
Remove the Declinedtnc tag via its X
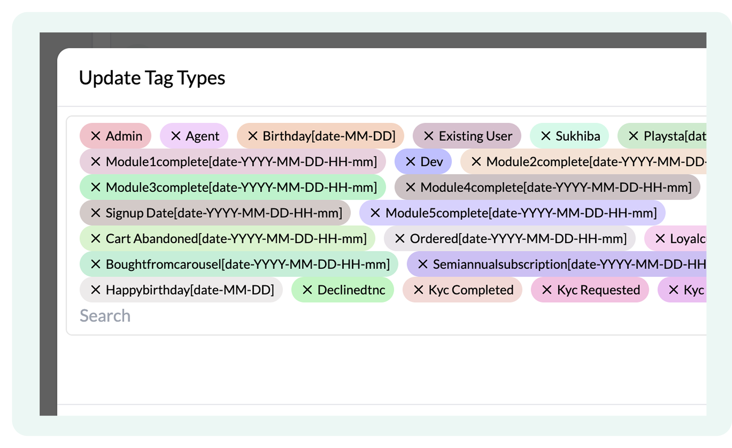[307, 290]
